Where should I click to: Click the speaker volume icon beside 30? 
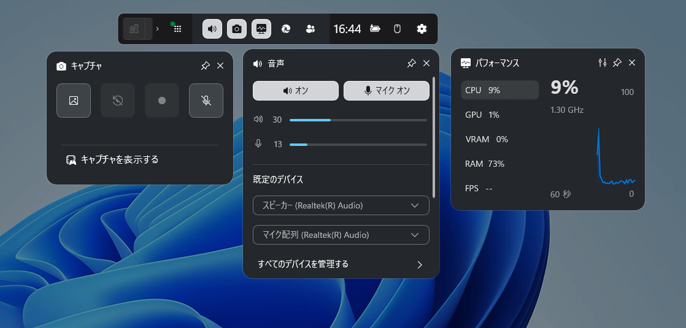pos(258,120)
